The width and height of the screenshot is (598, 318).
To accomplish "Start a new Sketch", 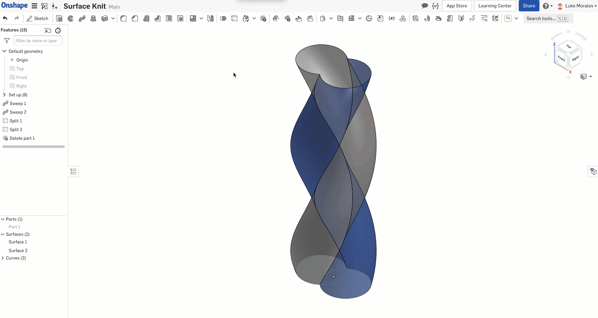I will pyautogui.click(x=37, y=18).
